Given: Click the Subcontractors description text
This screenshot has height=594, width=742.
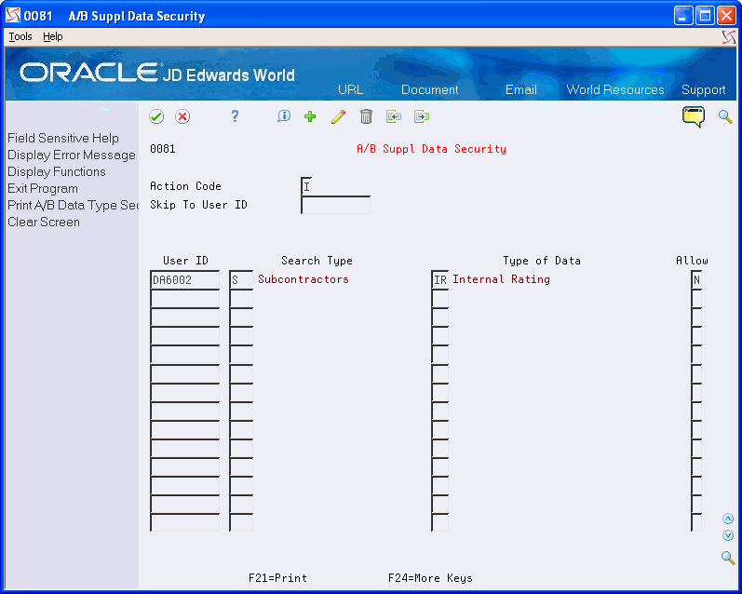Looking at the screenshot, I should (304, 279).
